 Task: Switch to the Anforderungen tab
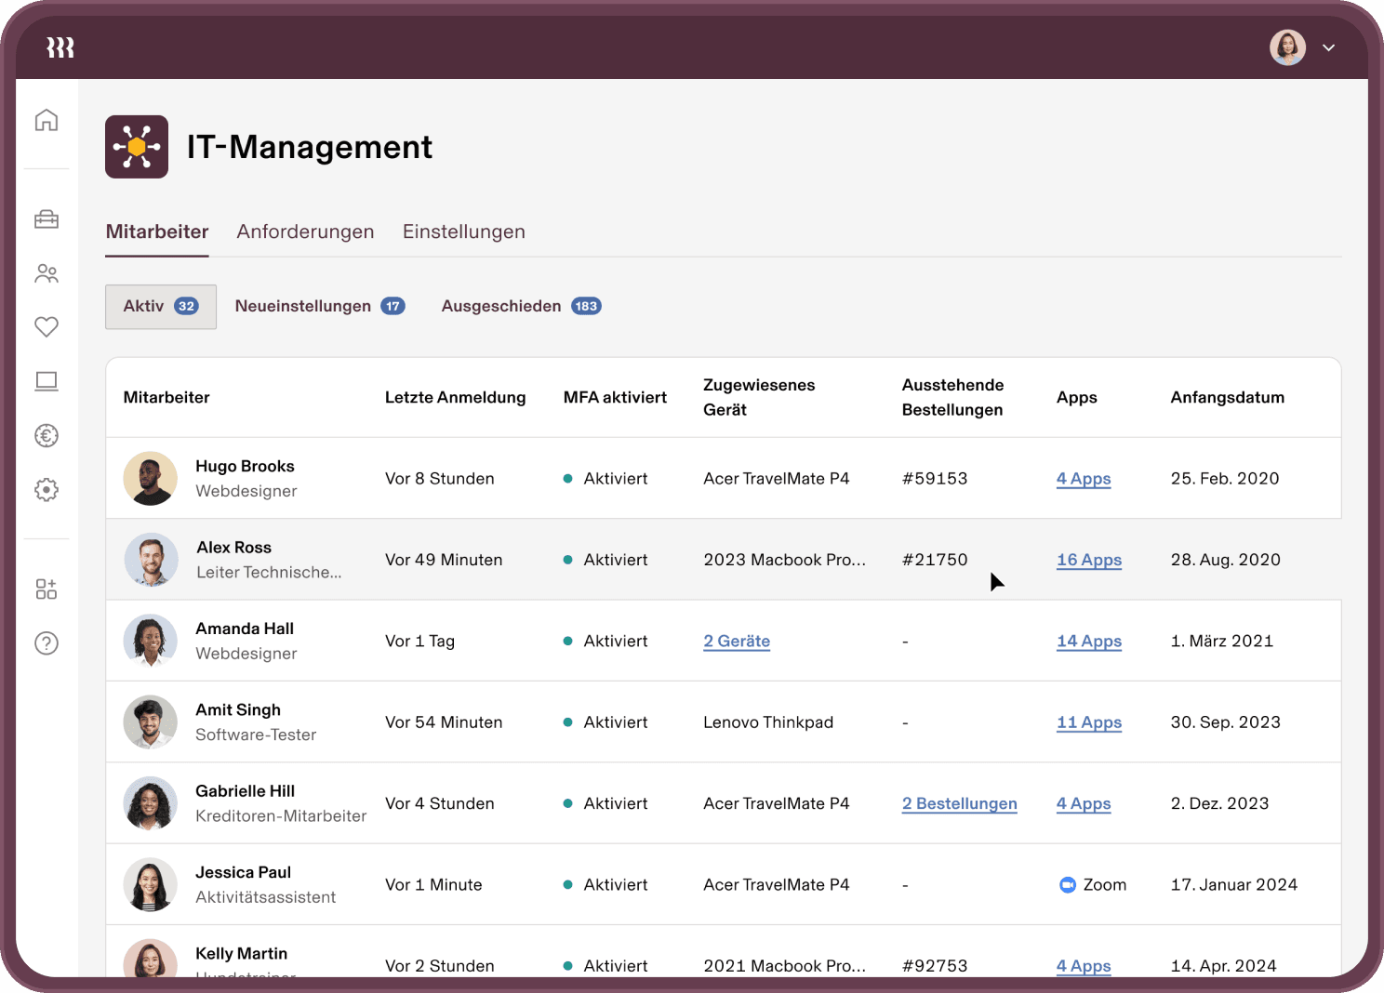click(x=305, y=232)
